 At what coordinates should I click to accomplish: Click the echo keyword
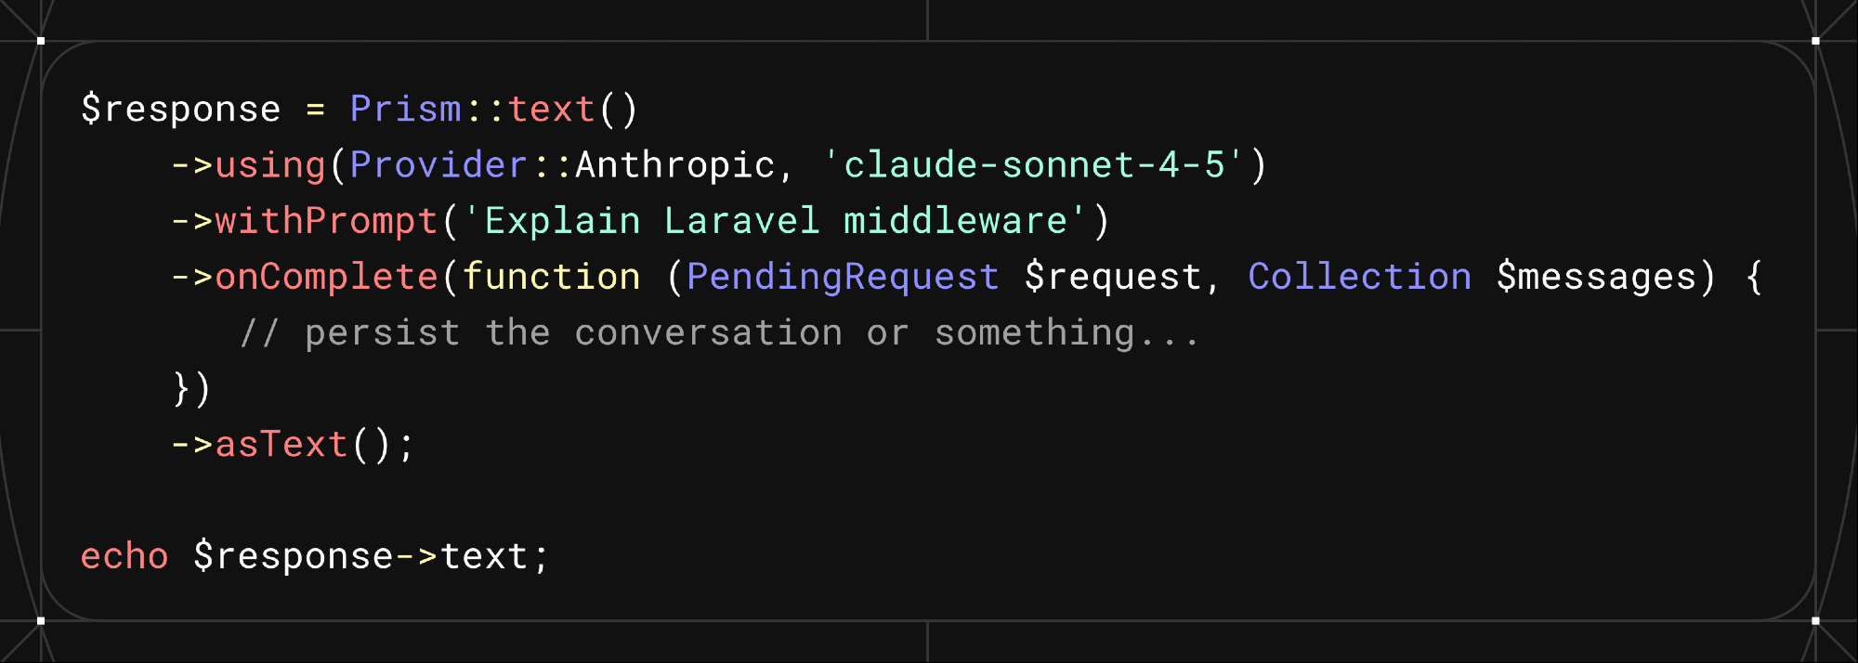click(124, 556)
